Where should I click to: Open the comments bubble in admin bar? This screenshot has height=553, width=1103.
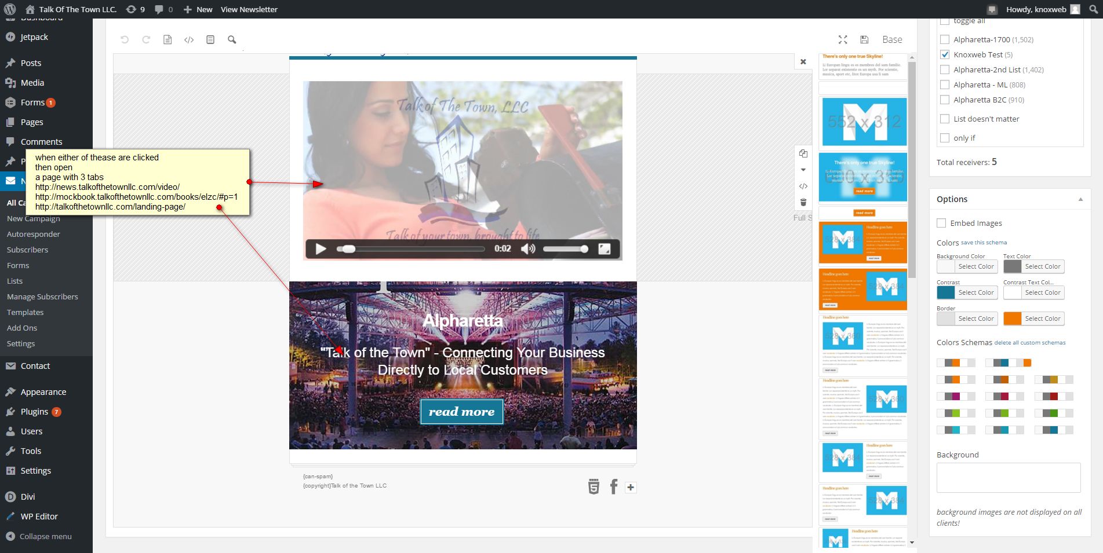(163, 9)
